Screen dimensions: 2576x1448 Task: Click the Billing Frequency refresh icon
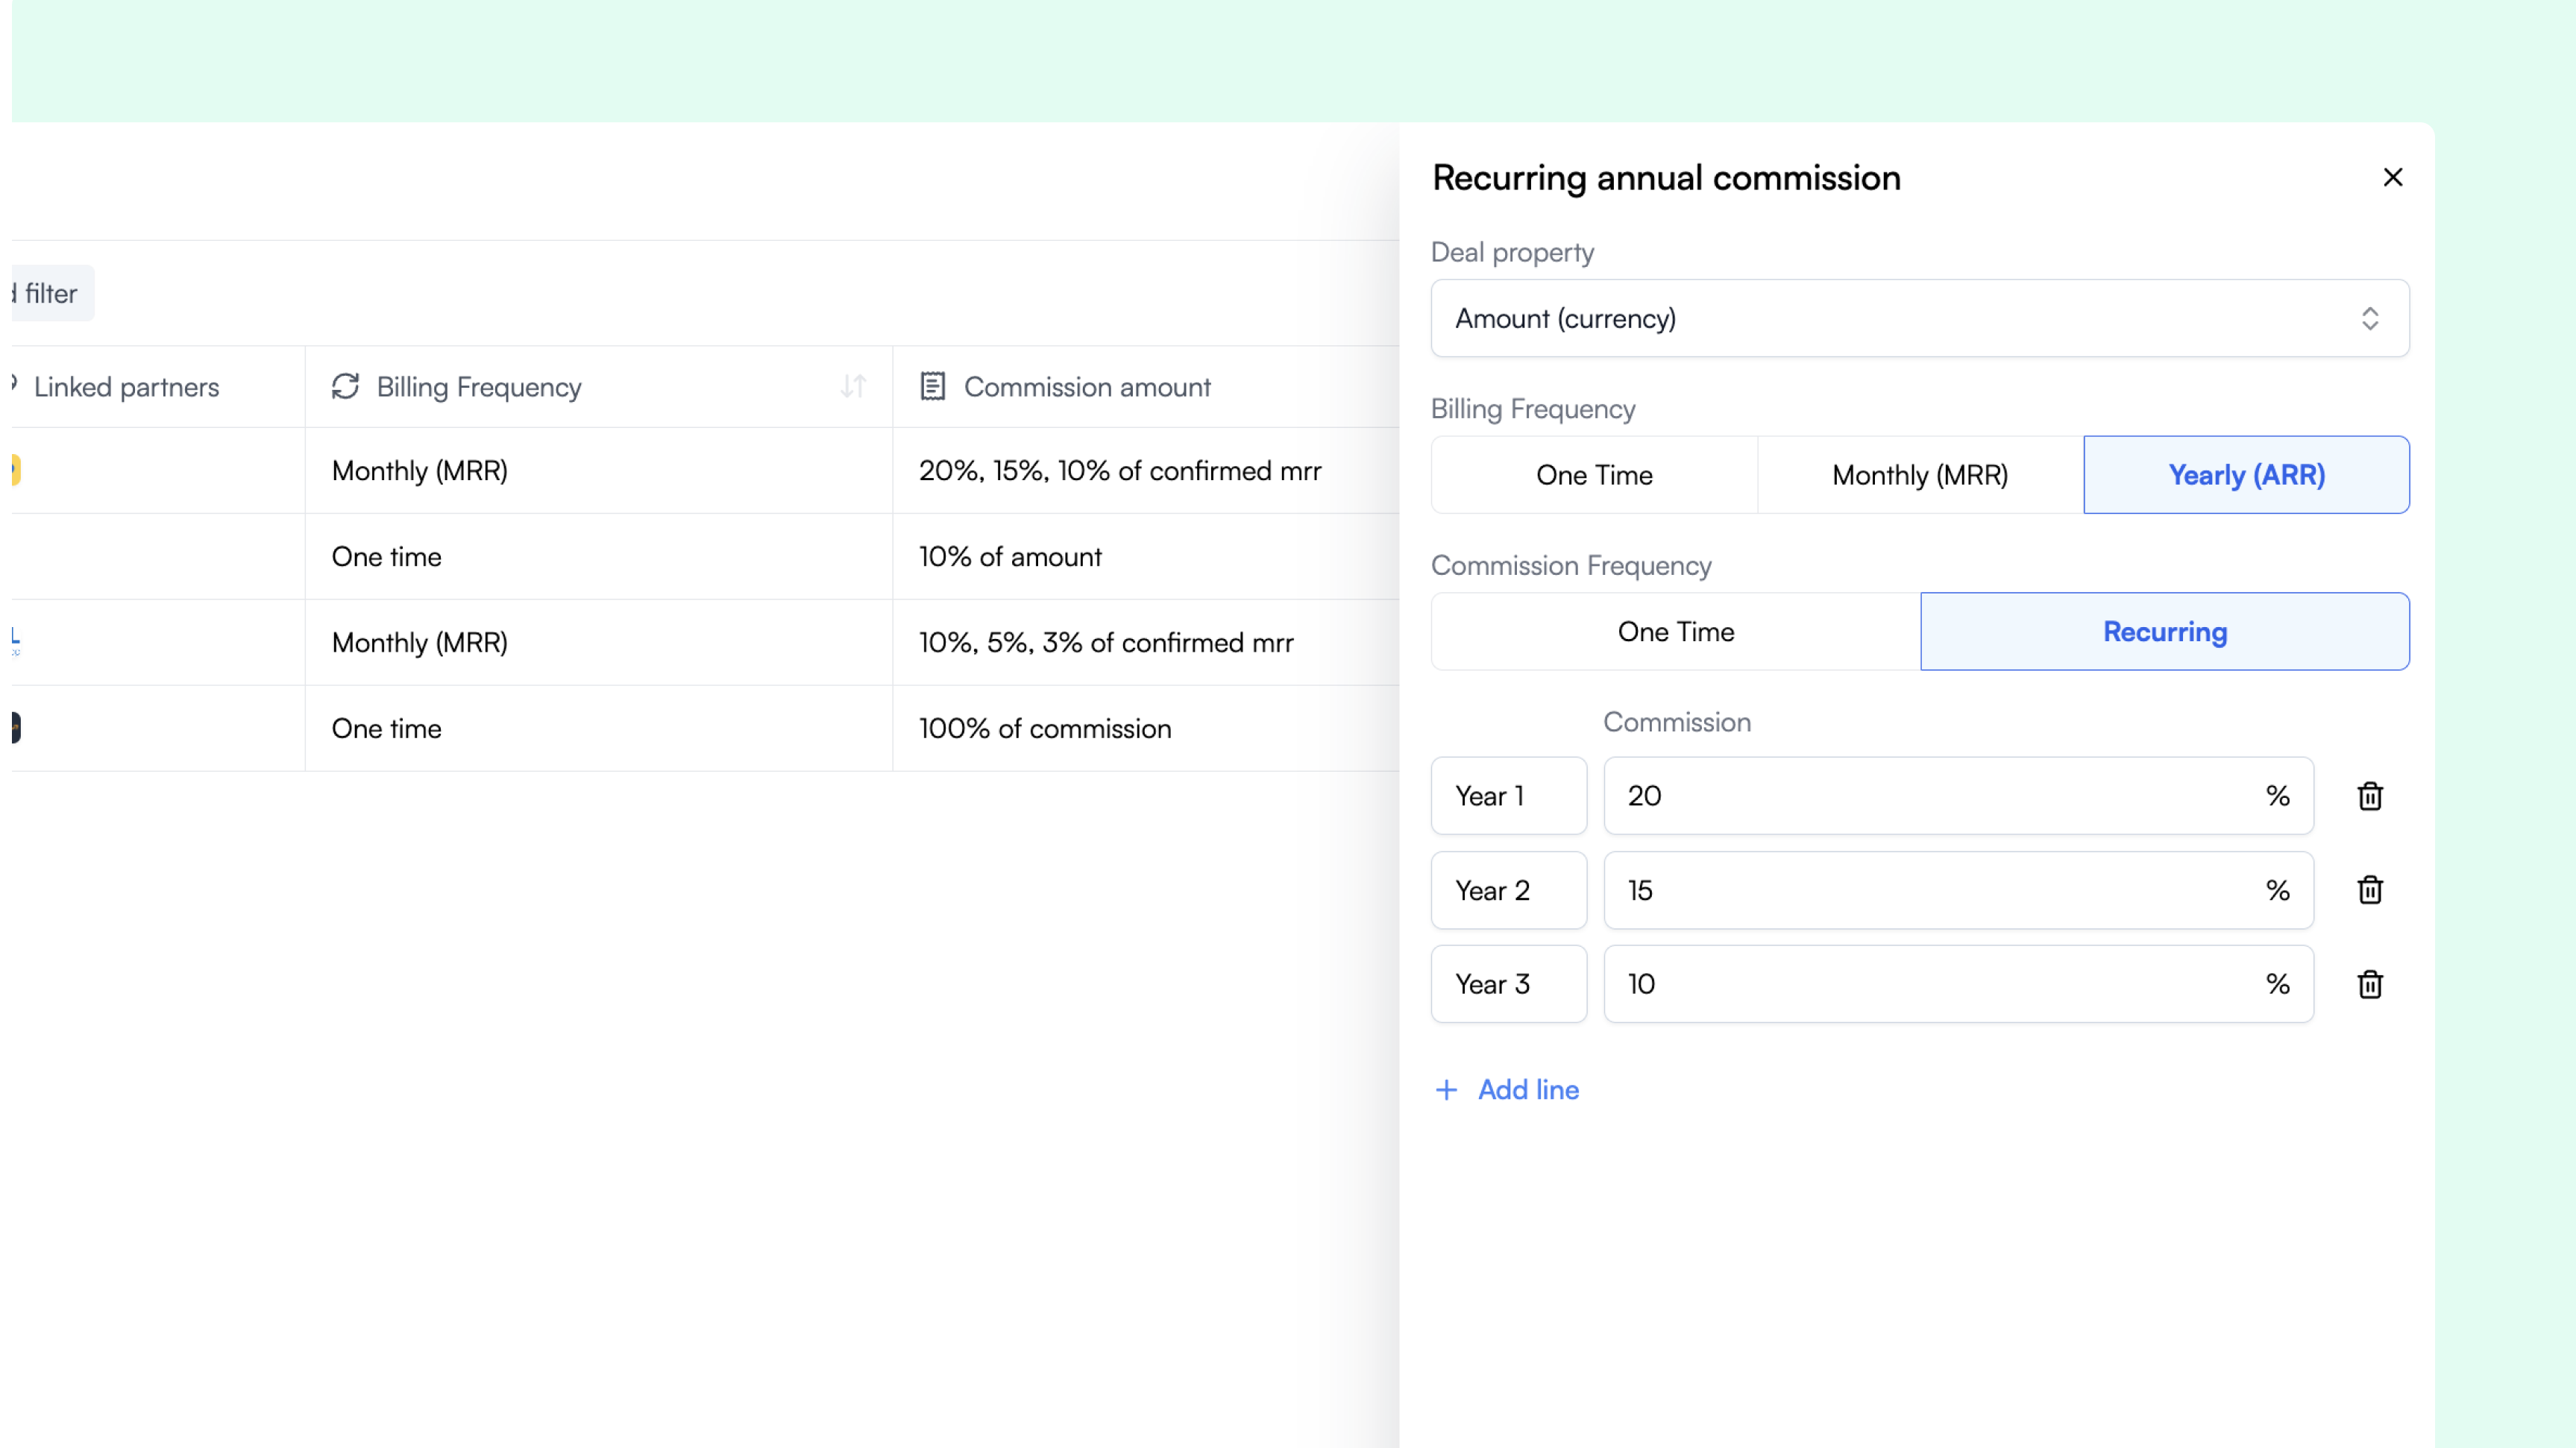[x=345, y=387]
